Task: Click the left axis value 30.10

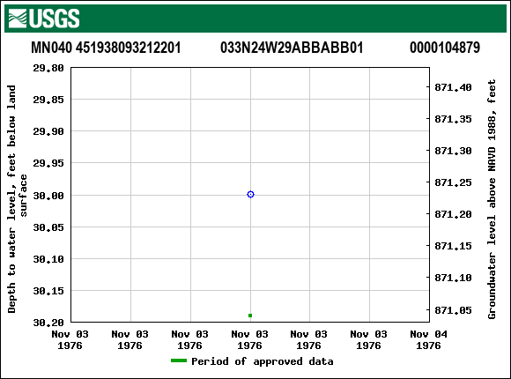Action: [x=48, y=259]
